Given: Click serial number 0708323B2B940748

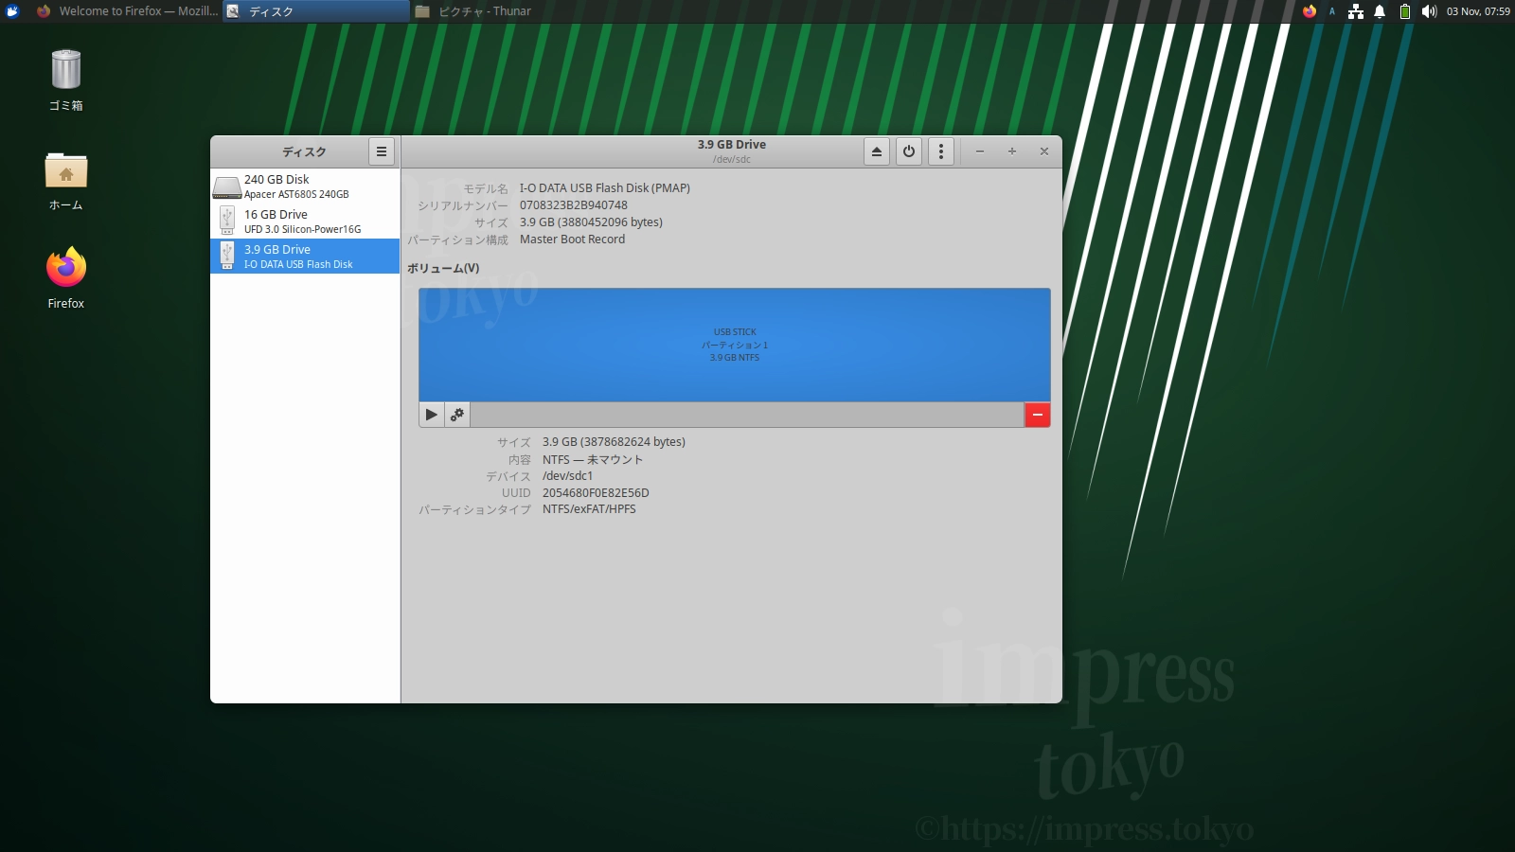Looking at the screenshot, I should click(x=574, y=205).
